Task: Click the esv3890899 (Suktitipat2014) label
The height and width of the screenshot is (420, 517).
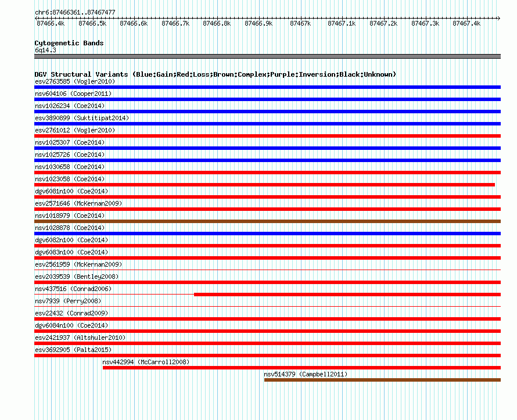Action: click(82, 118)
